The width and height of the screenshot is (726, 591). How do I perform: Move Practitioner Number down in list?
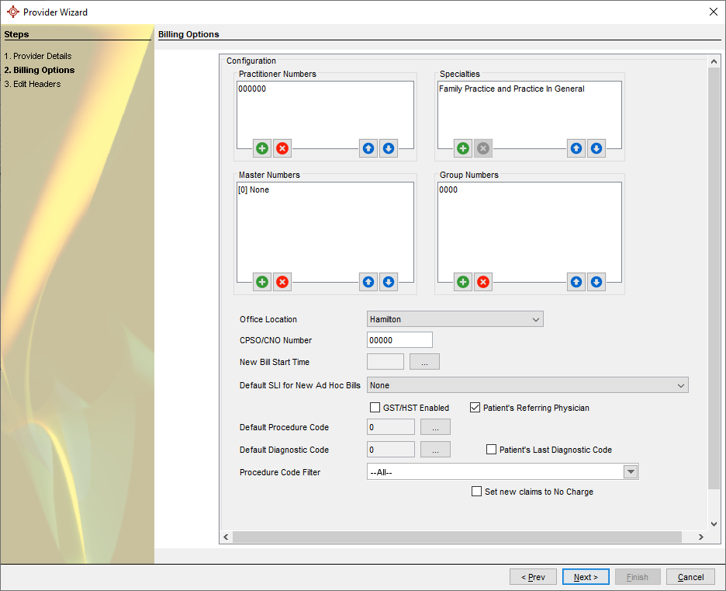[x=389, y=148]
